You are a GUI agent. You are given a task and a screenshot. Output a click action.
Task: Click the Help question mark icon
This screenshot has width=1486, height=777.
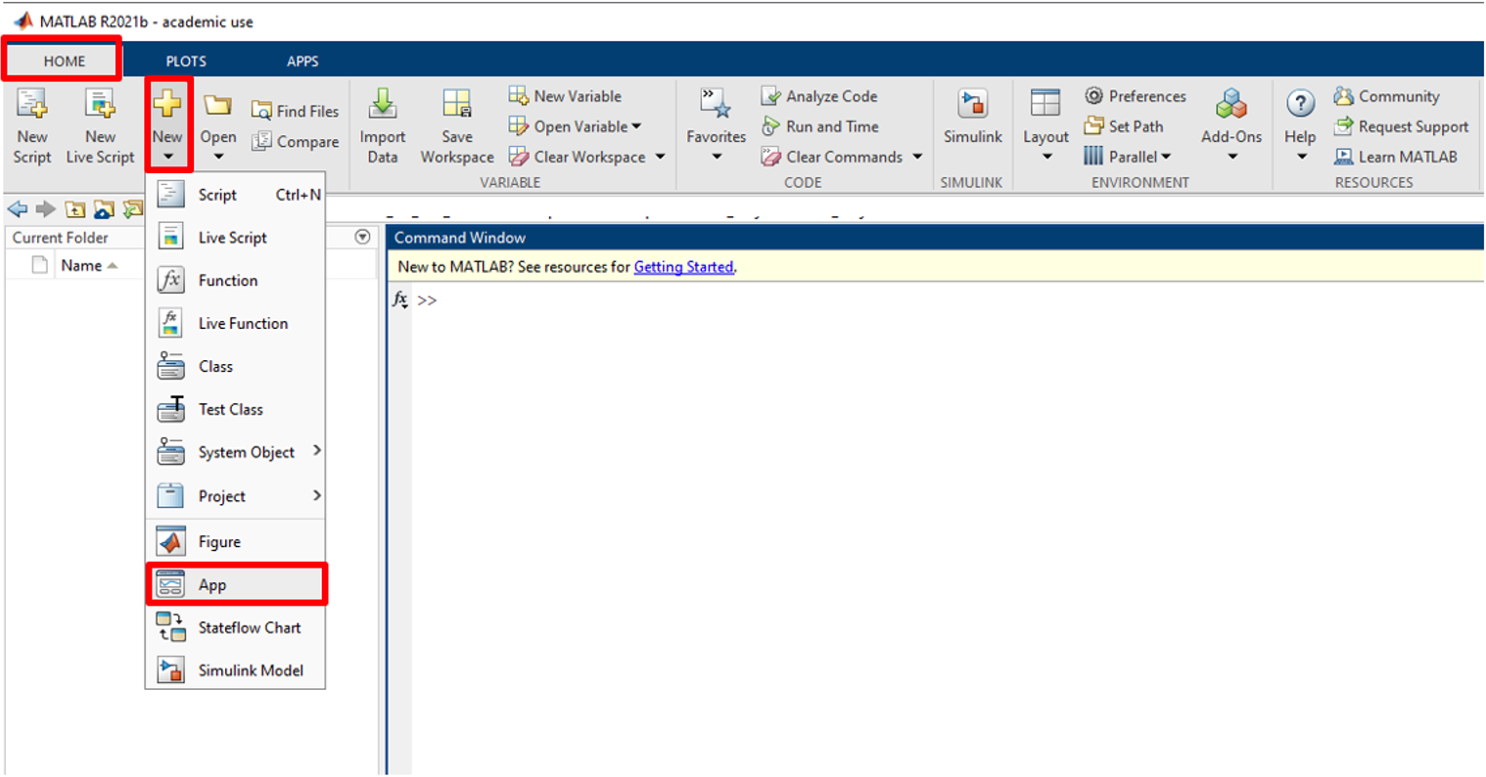(x=1299, y=104)
